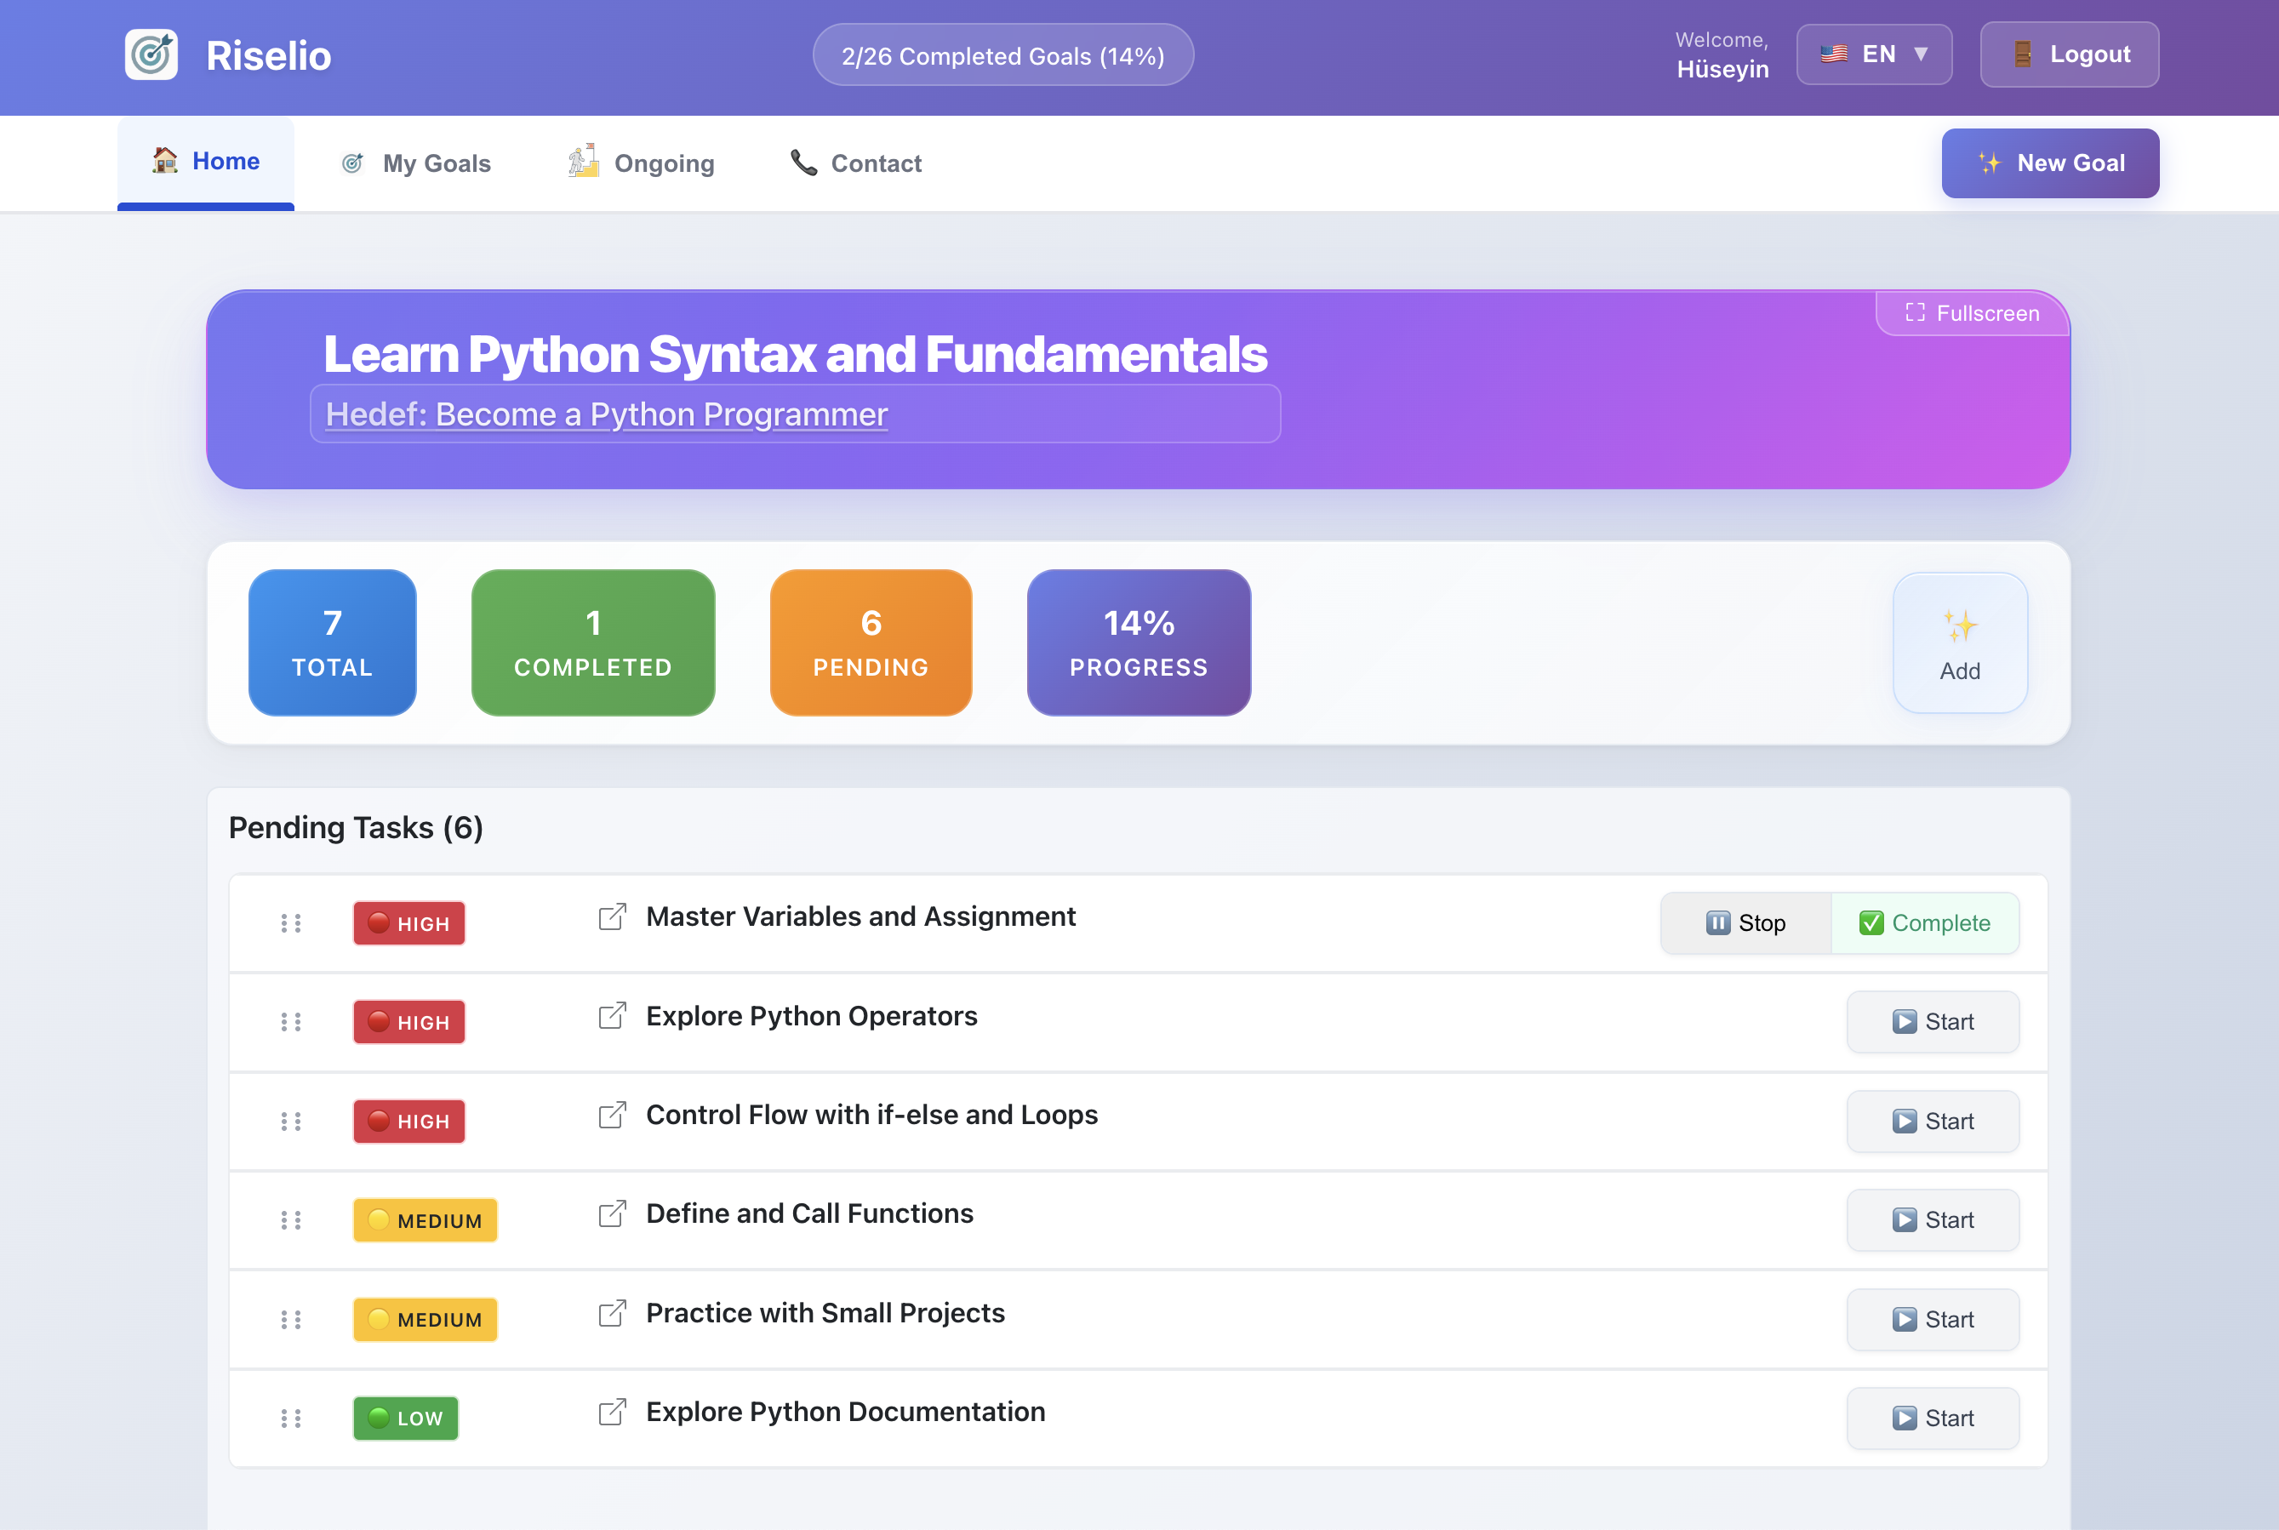This screenshot has width=2279, height=1530.
Task: Open external link icon for Define and Call Functions
Action: 612,1213
